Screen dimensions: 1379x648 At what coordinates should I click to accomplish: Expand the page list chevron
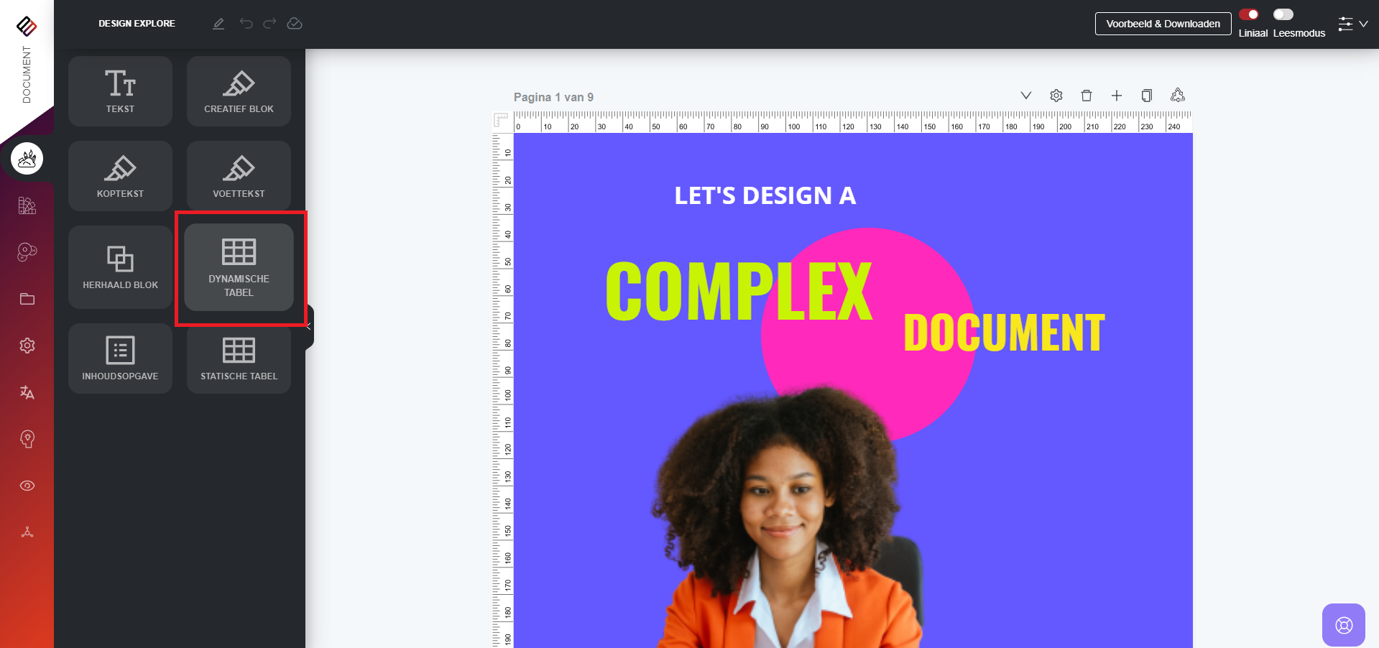pos(1026,96)
